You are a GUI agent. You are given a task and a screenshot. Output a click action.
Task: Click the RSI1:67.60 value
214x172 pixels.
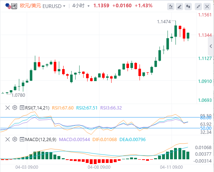pyautogui.click(x=63, y=108)
